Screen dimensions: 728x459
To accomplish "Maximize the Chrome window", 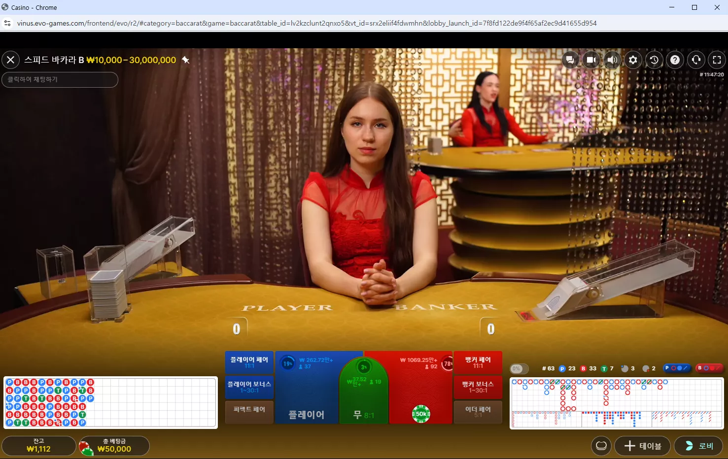I will pyautogui.click(x=694, y=7).
